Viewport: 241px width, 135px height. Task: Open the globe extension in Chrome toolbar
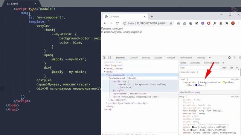(197, 23)
